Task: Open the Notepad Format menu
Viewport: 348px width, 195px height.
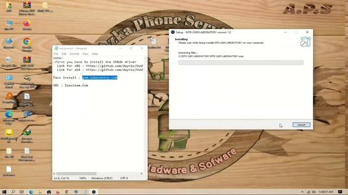Action: pyautogui.click(x=74, y=54)
